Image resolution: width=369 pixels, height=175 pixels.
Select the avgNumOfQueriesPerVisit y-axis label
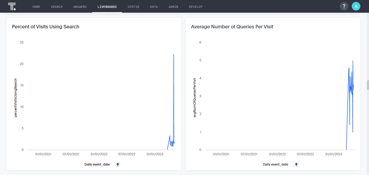click(194, 98)
